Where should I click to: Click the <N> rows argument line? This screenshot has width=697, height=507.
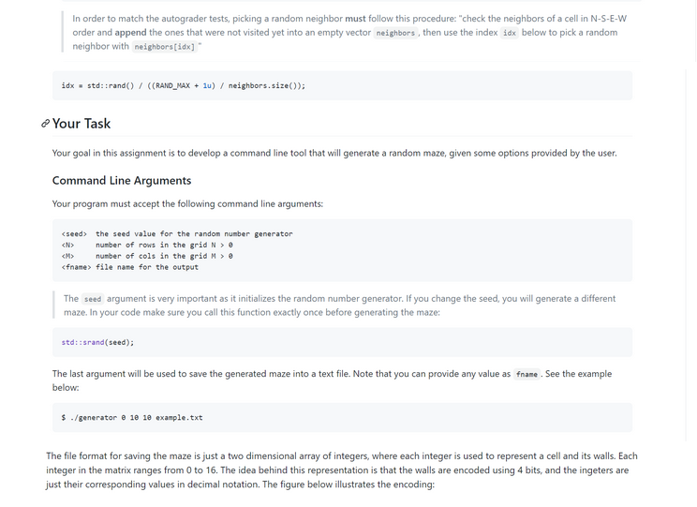pos(147,245)
